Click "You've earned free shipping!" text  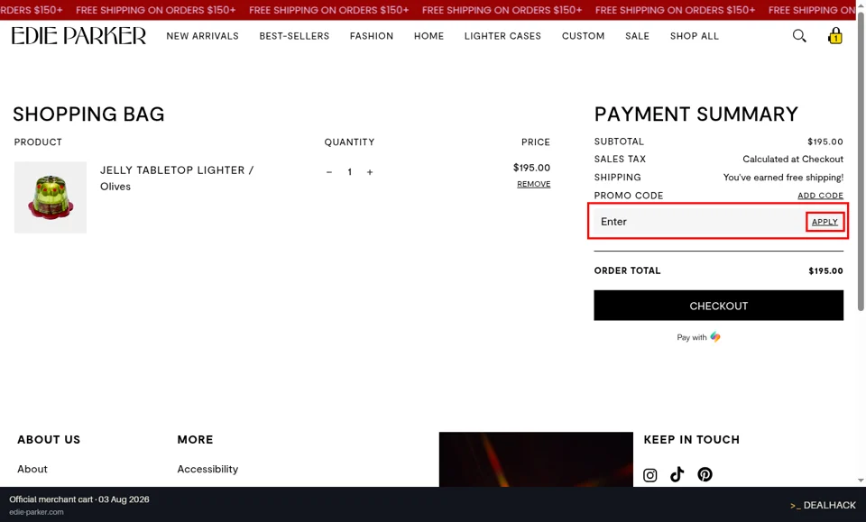coord(783,177)
